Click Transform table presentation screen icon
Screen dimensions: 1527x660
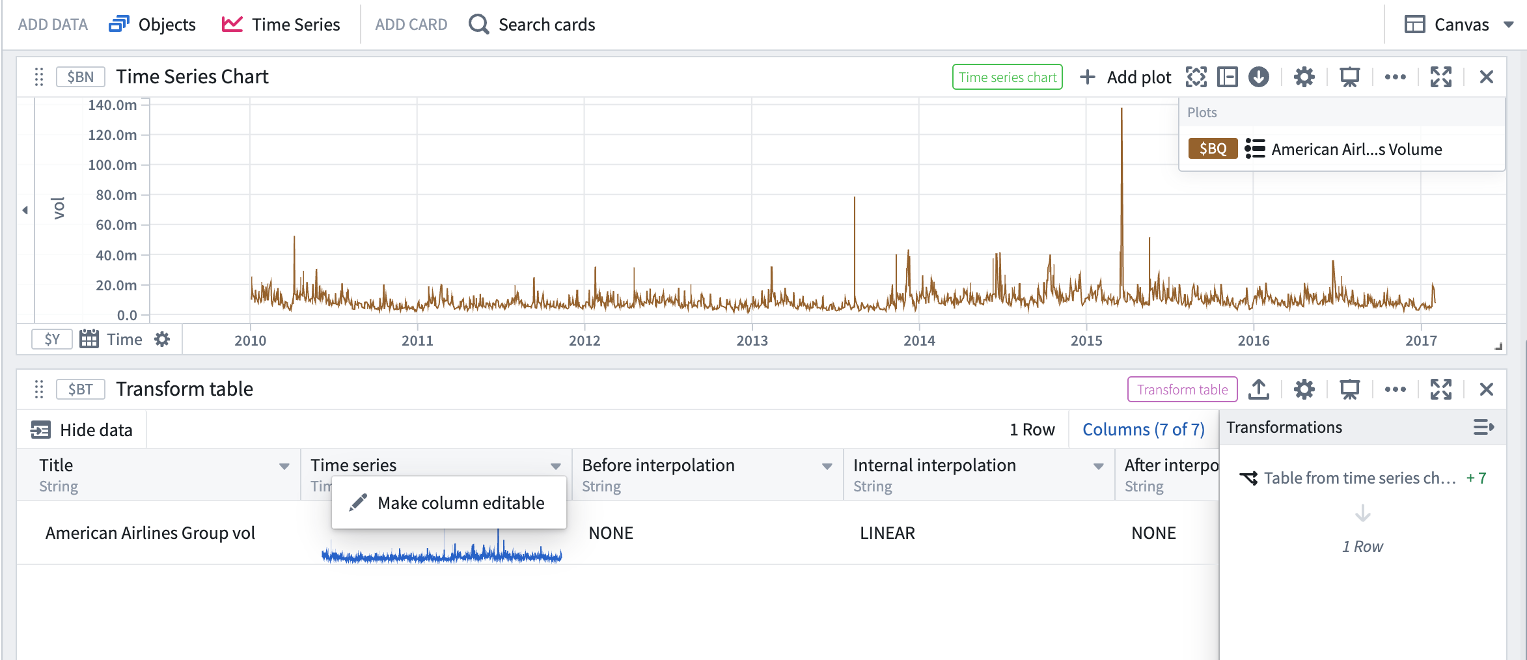point(1349,389)
